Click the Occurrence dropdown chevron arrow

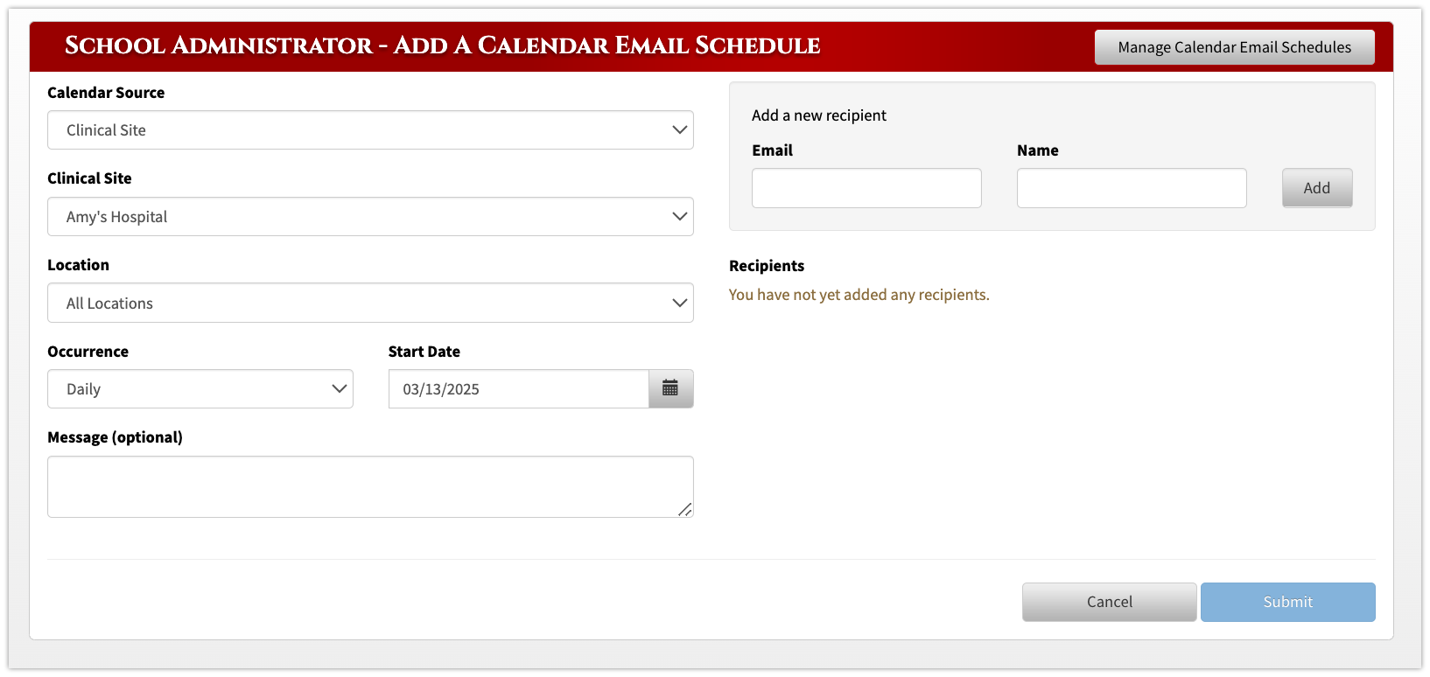pos(340,388)
